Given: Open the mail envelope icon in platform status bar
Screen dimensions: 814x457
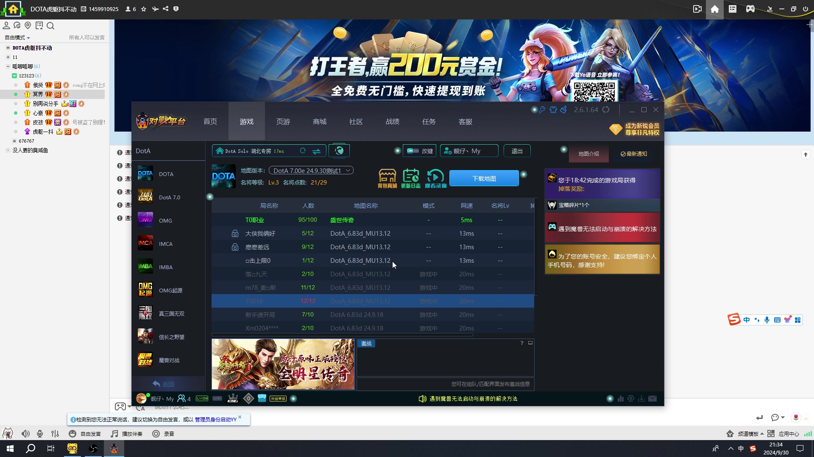Looking at the screenshot, I should [652, 399].
